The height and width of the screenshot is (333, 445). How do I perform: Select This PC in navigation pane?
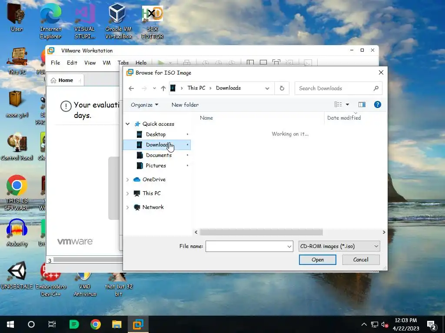pos(151,193)
